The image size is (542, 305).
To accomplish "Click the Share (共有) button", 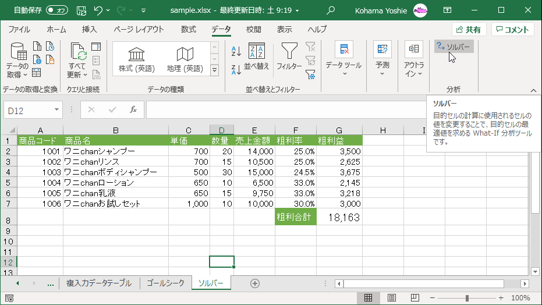I will point(469,29).
